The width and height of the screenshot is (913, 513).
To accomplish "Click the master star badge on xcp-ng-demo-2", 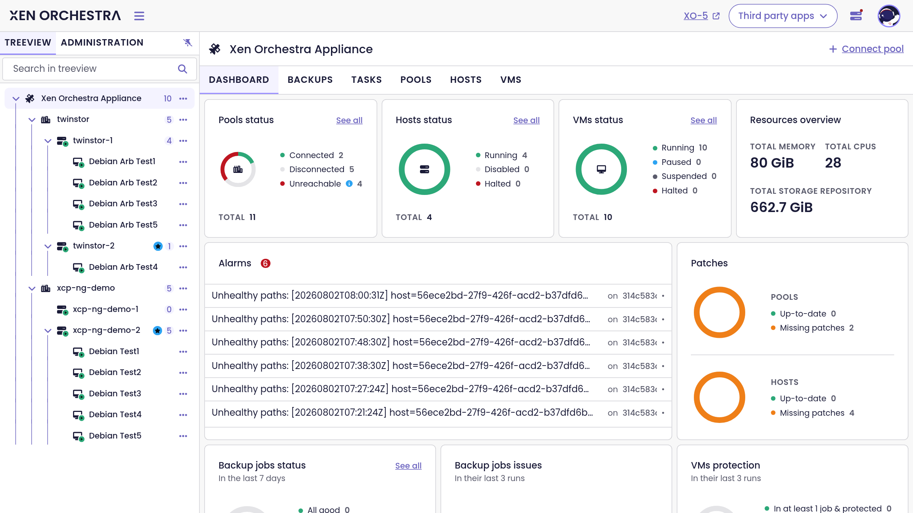I will (x=157, y=331).
